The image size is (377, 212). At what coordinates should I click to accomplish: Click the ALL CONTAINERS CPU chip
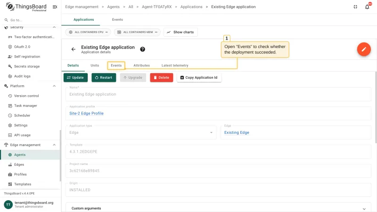[89, 32]
